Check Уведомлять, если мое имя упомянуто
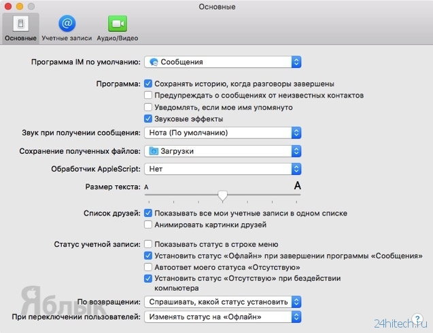Image resolution: width=433 pixels, height=333 pixels. pos(148,107)
